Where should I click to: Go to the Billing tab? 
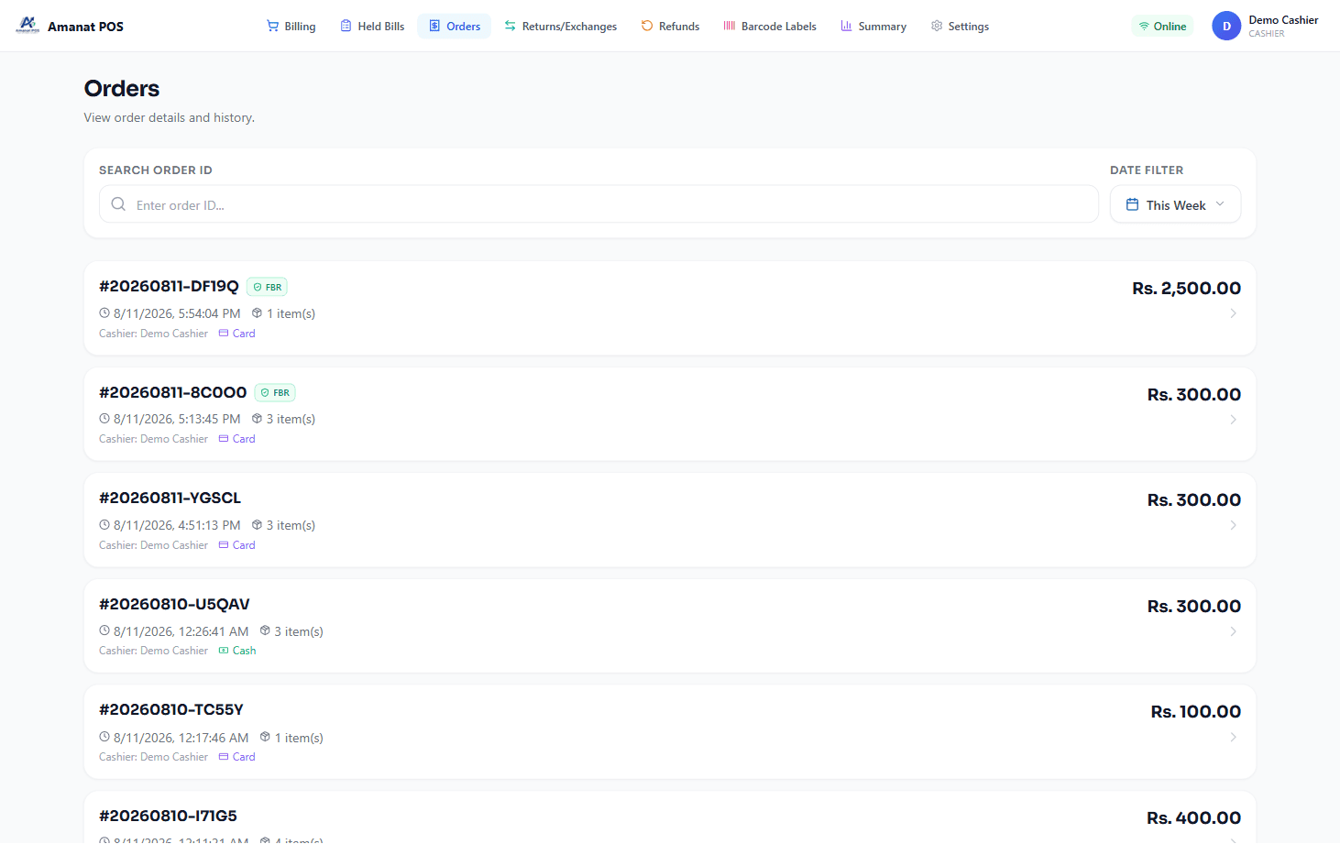291,26
